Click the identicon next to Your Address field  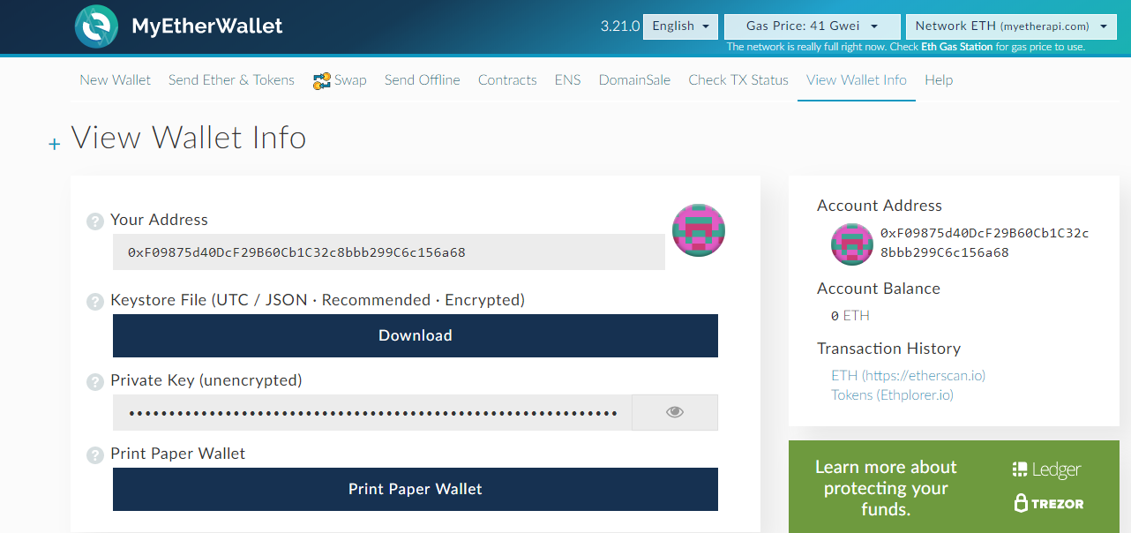[699, 230]
